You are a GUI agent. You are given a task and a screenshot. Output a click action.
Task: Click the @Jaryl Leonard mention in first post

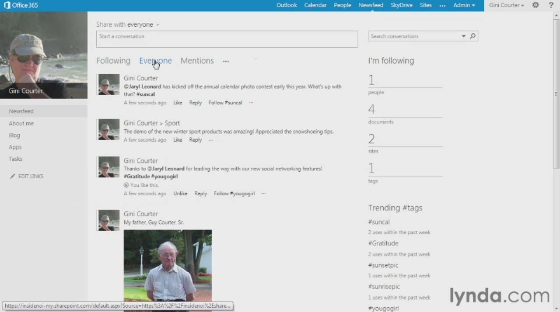[x=143, y=87]
